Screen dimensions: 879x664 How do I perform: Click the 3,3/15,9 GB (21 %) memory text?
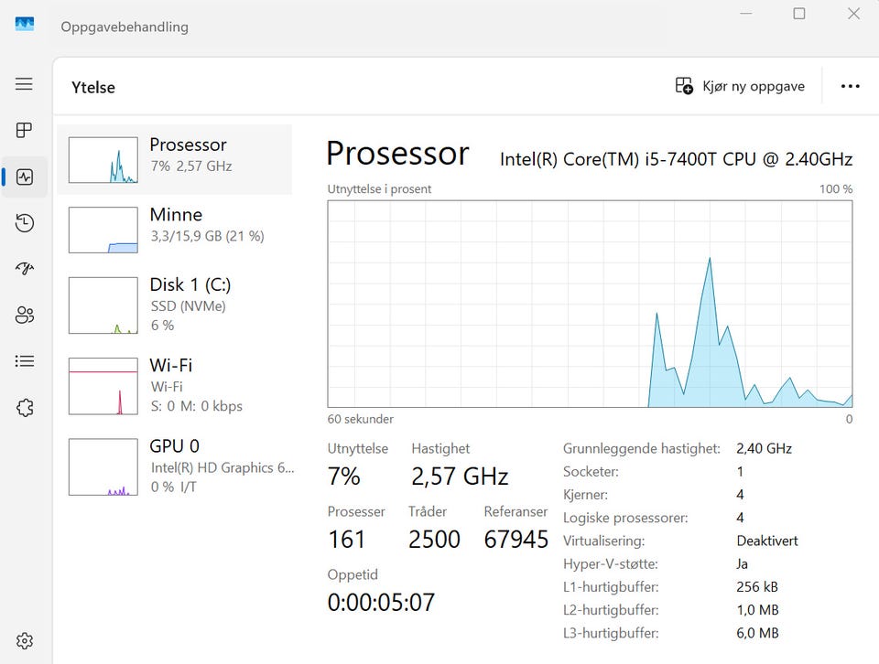pyautogui.click(x=208, y=236)
